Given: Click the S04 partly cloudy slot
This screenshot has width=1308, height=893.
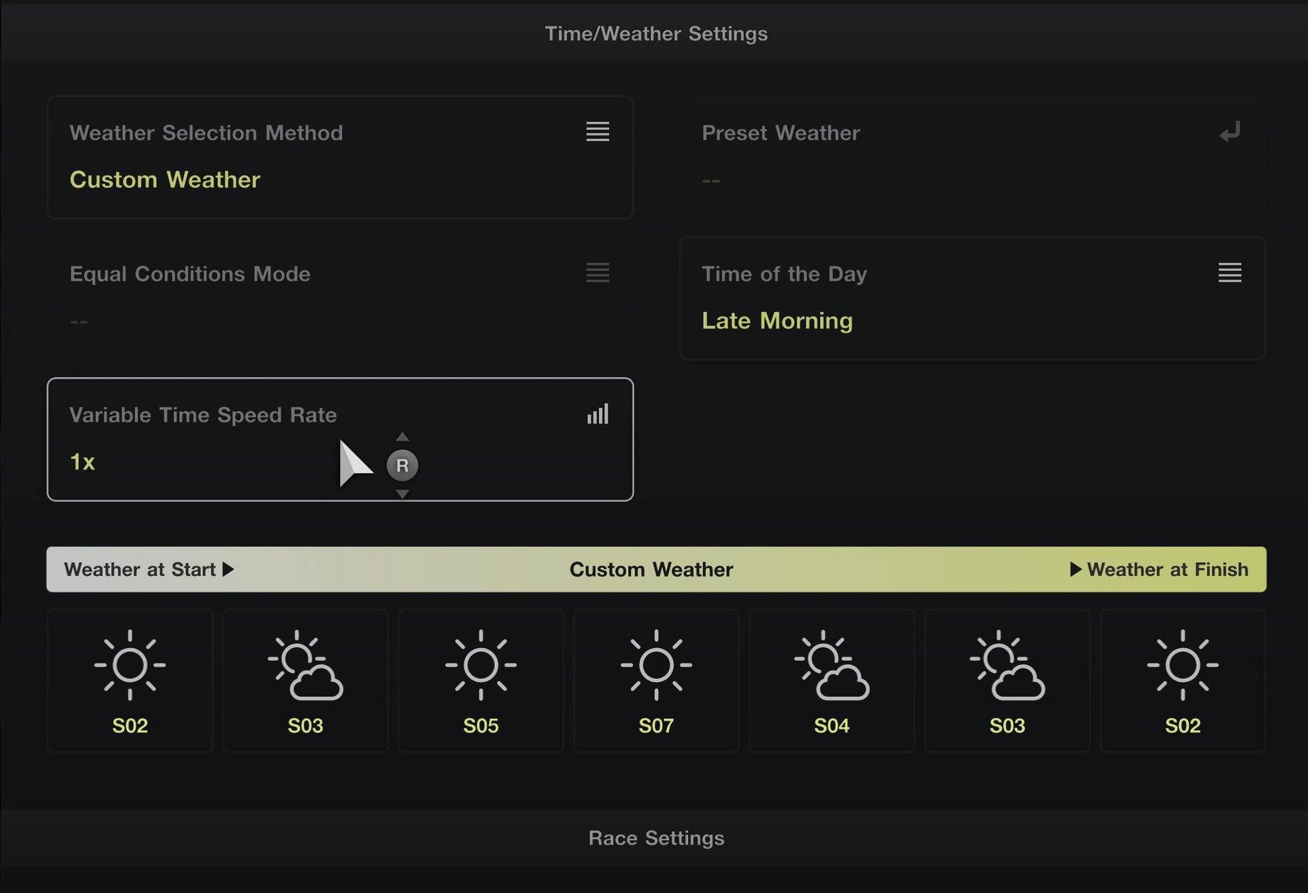Looking at the screenshot, I should click(831, 681).
